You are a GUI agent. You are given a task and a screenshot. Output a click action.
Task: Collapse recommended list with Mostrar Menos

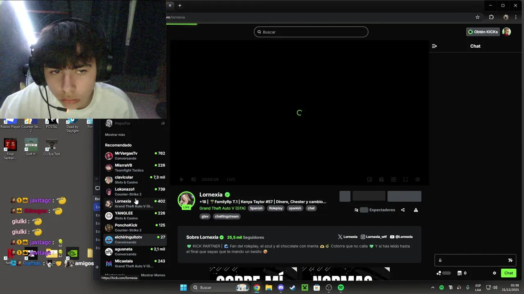[153, 275]
